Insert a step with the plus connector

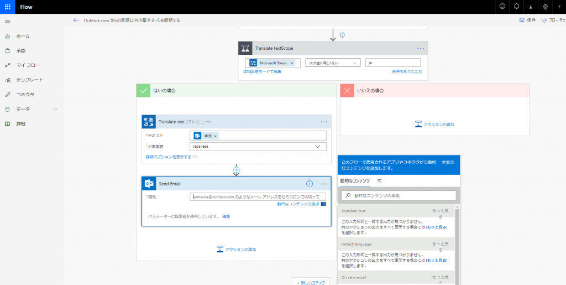[237, 169]
